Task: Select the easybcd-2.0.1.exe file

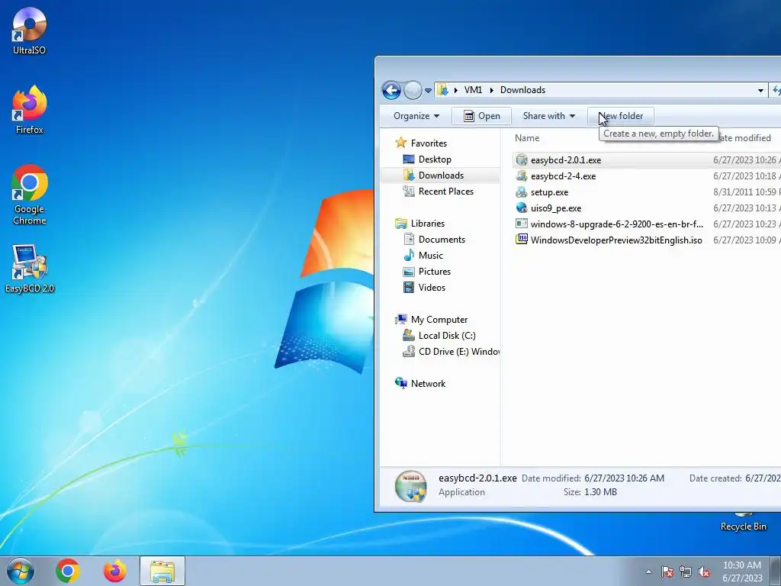Action: (566, 160)
